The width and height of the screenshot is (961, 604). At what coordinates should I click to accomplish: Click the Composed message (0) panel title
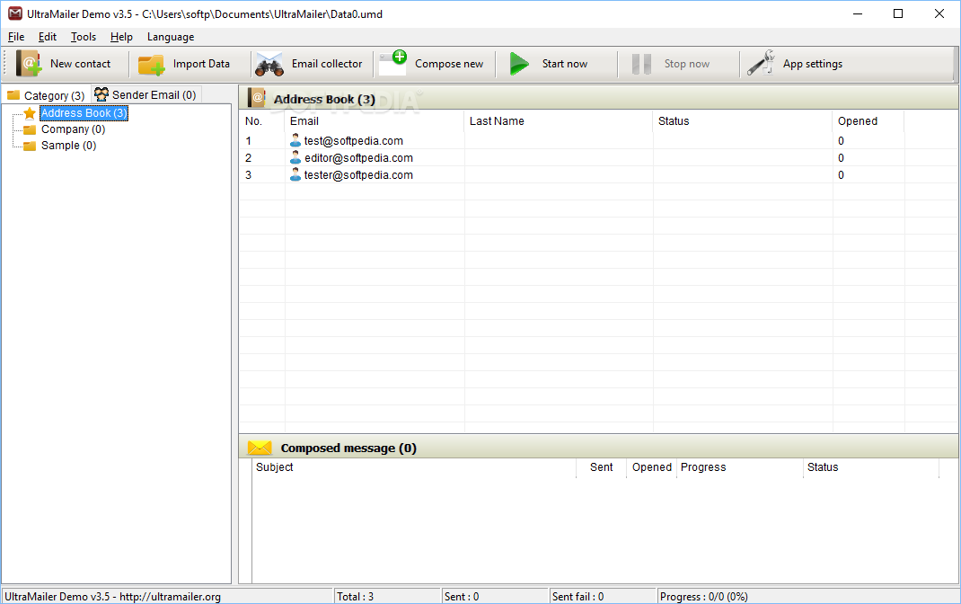click(348, 449)
